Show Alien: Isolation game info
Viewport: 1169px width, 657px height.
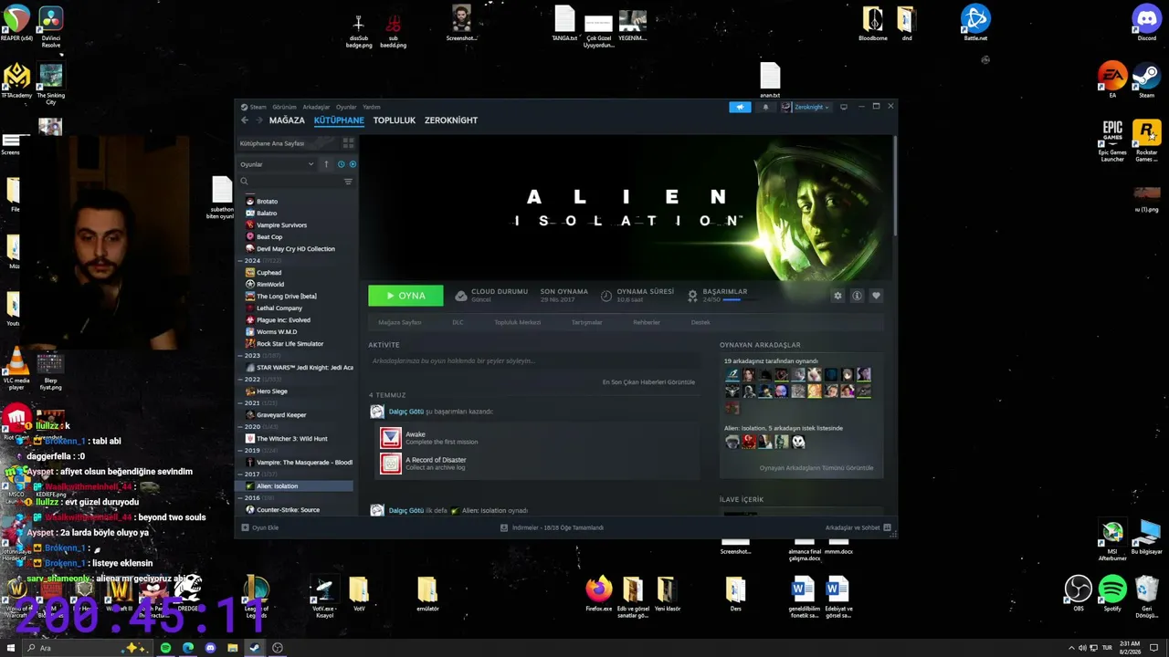(857, 296)
